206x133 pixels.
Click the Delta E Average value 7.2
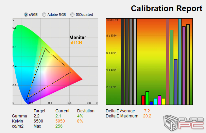click(x=147, y=111)
